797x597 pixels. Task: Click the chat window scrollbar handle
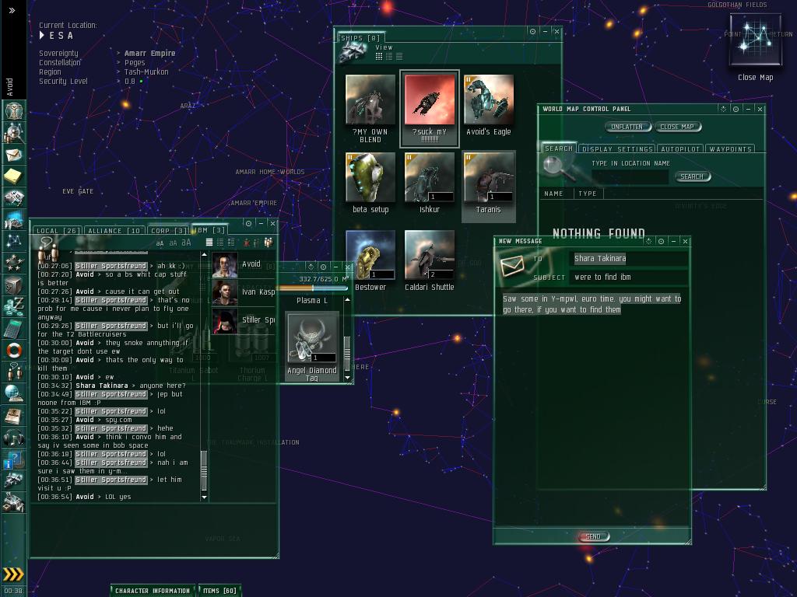click(x=205, y=470)
